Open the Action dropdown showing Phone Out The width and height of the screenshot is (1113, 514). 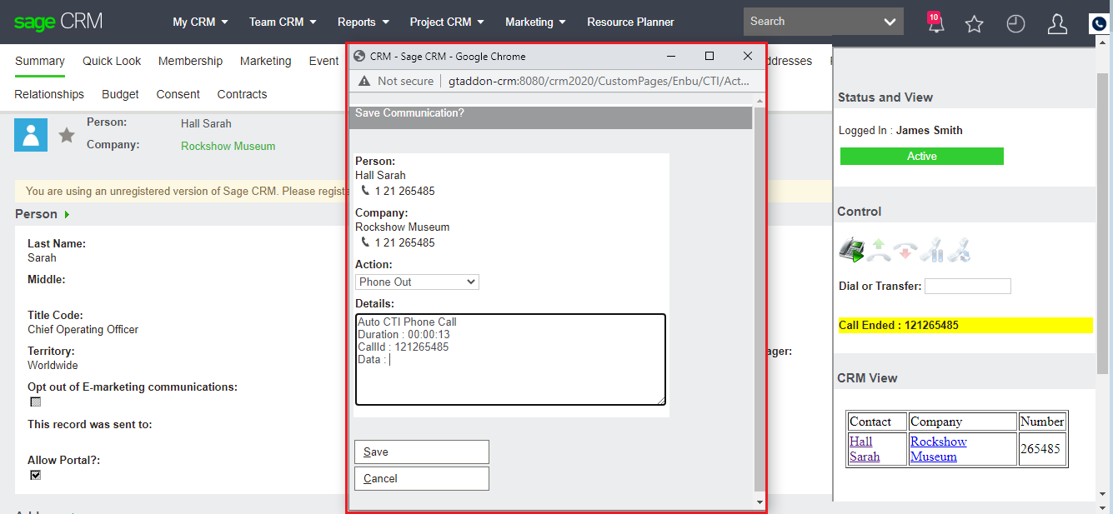tap(417, 282)
